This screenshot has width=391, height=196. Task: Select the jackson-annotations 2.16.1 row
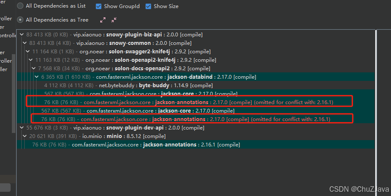(196, 145)
